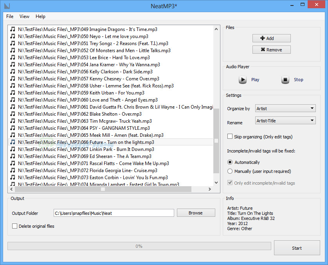
Task: Click music note icon beside Ed Sheeran file
Action: (13, 156)
